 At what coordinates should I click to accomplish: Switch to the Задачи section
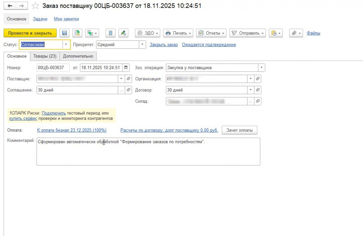tap(40, 19)
